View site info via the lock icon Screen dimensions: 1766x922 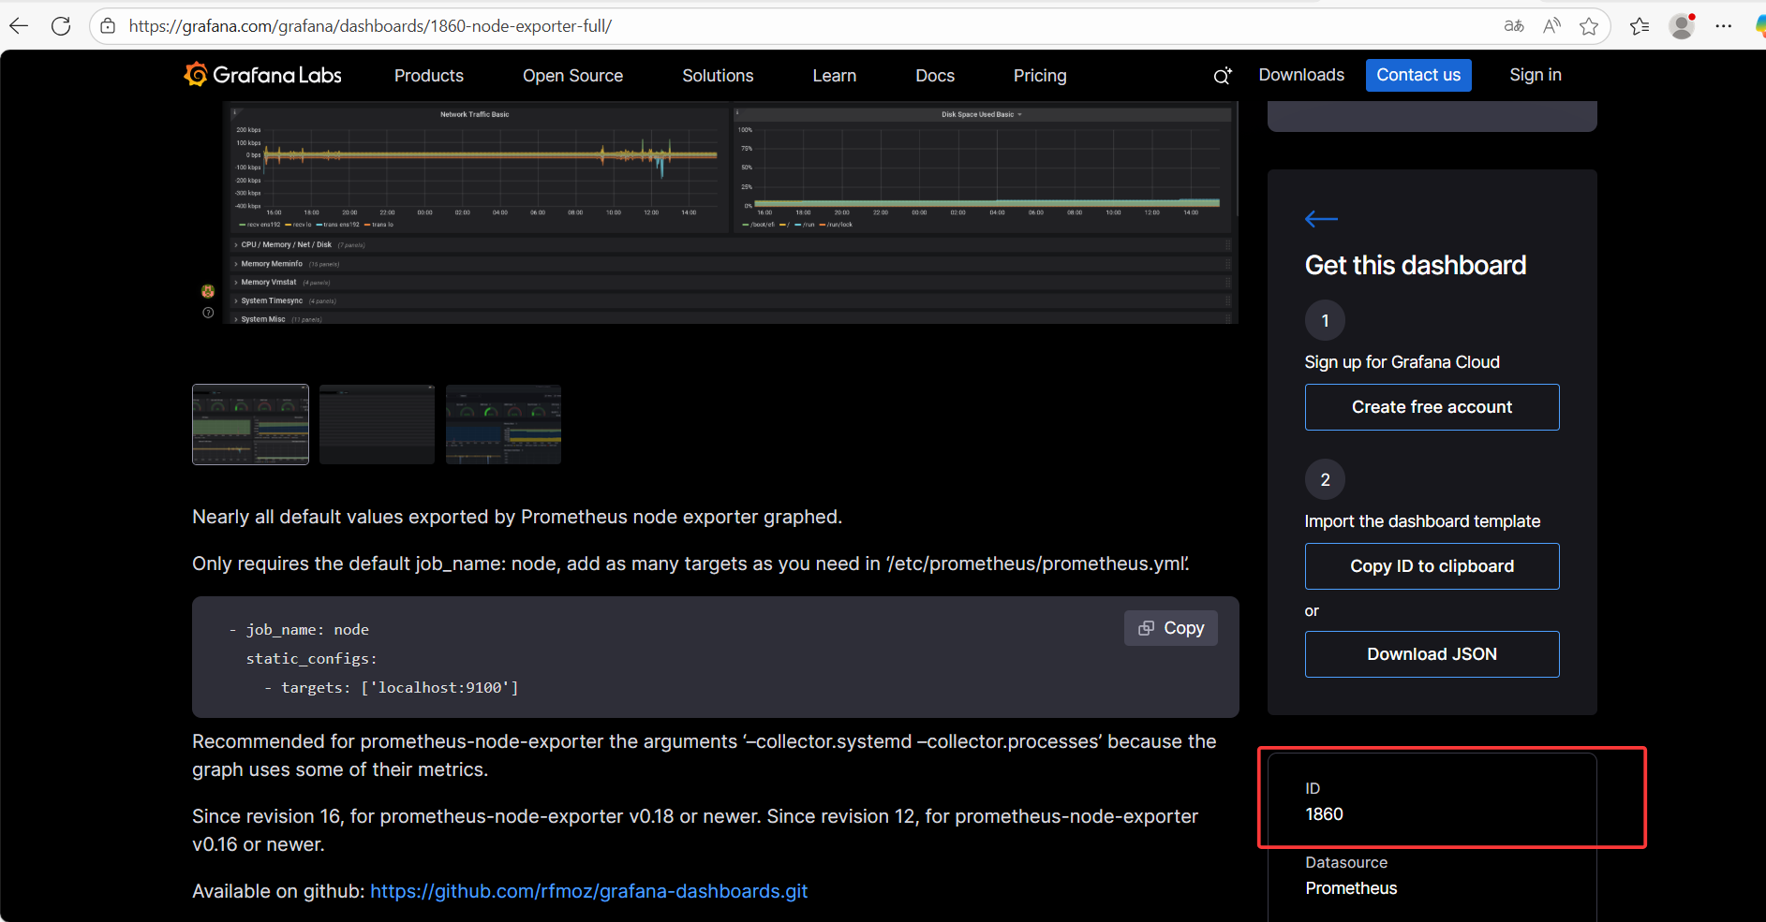pos(109,26)
